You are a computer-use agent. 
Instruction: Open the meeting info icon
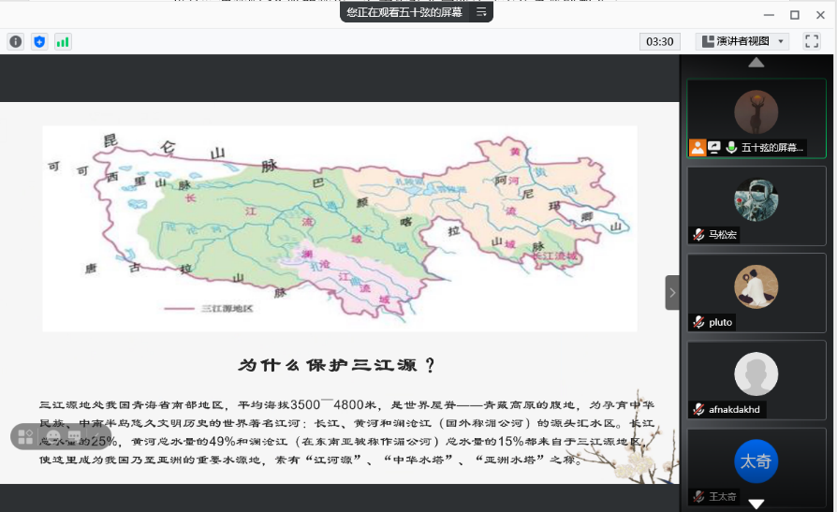15,41
